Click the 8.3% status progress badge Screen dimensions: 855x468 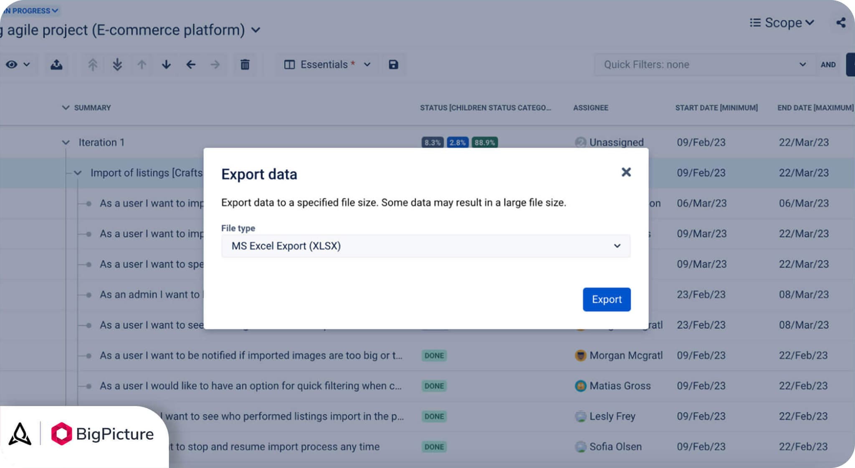[433, 142]
